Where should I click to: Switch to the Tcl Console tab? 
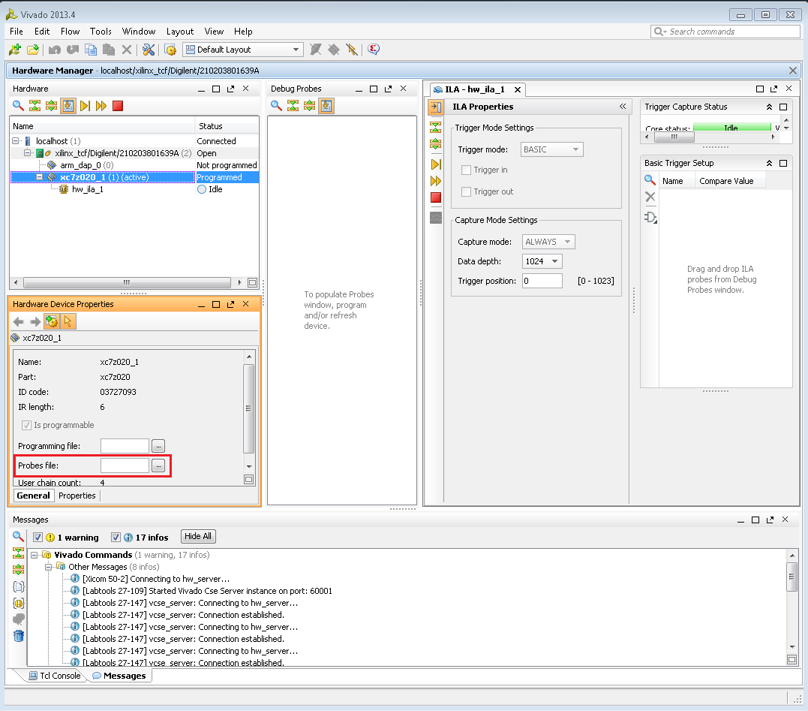click(x=55, y=676)
